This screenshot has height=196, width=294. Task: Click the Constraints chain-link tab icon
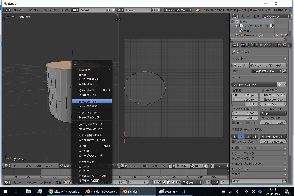266,45
